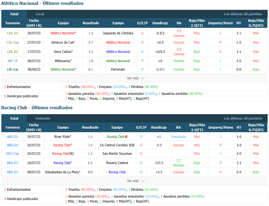Click the red card icon next to Racing Club
The height and width of the screenshot is (206, 269).
pyautogui.click(x=126, y=137)
